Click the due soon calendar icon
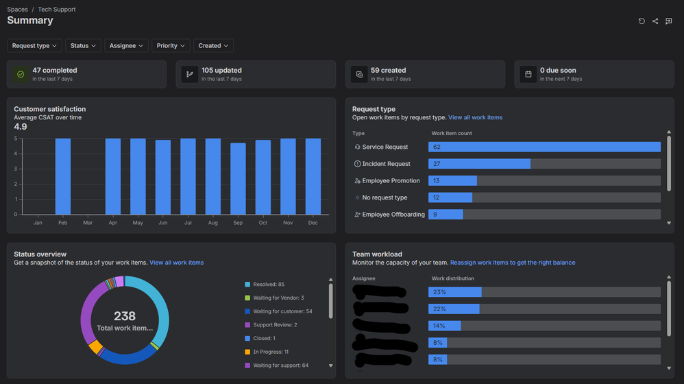 (x=528, y=74)
